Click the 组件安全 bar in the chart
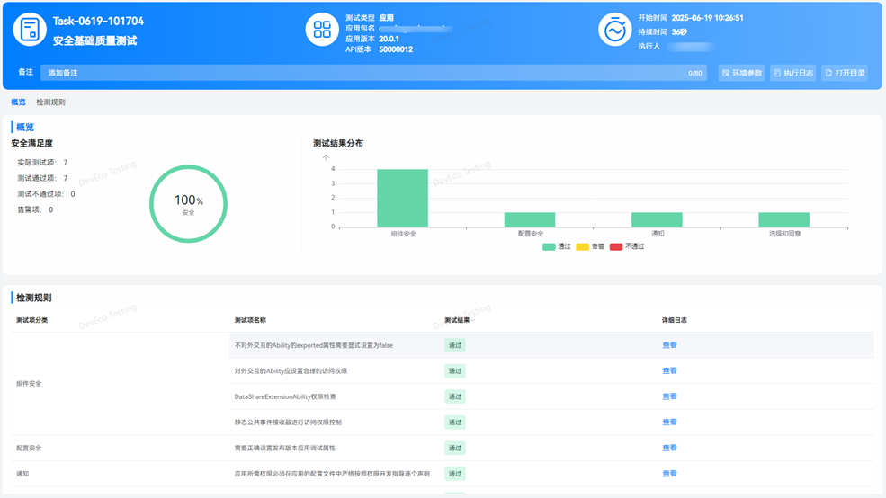 point(402,198)
